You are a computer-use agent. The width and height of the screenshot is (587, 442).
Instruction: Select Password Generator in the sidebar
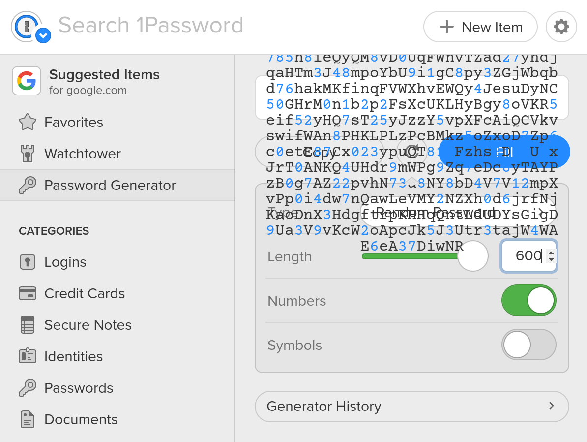click(x=110, y=185)
